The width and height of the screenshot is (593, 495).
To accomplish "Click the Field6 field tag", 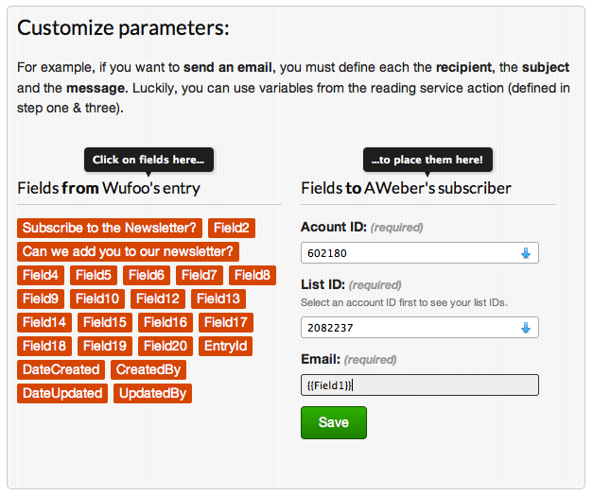I will click(147, 275).
